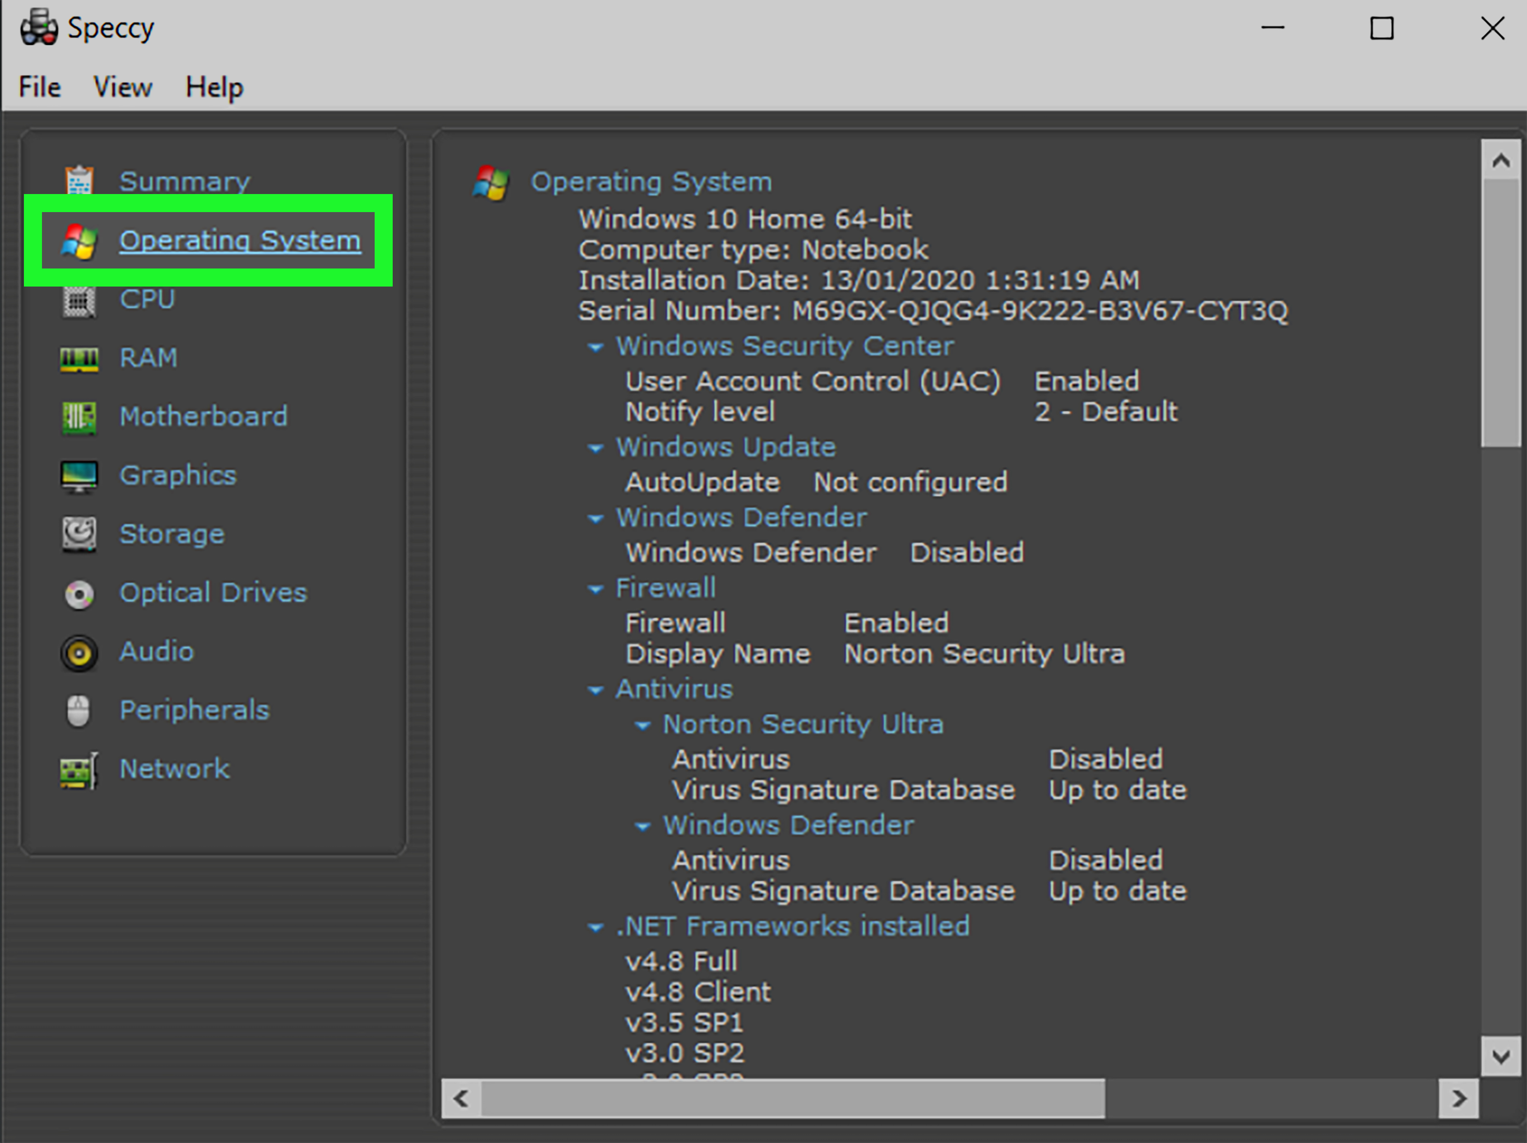The height and width of the screenshot is (1143, 1527).
Task: Collapse the Antivirus section
Action: click(596, 690)
